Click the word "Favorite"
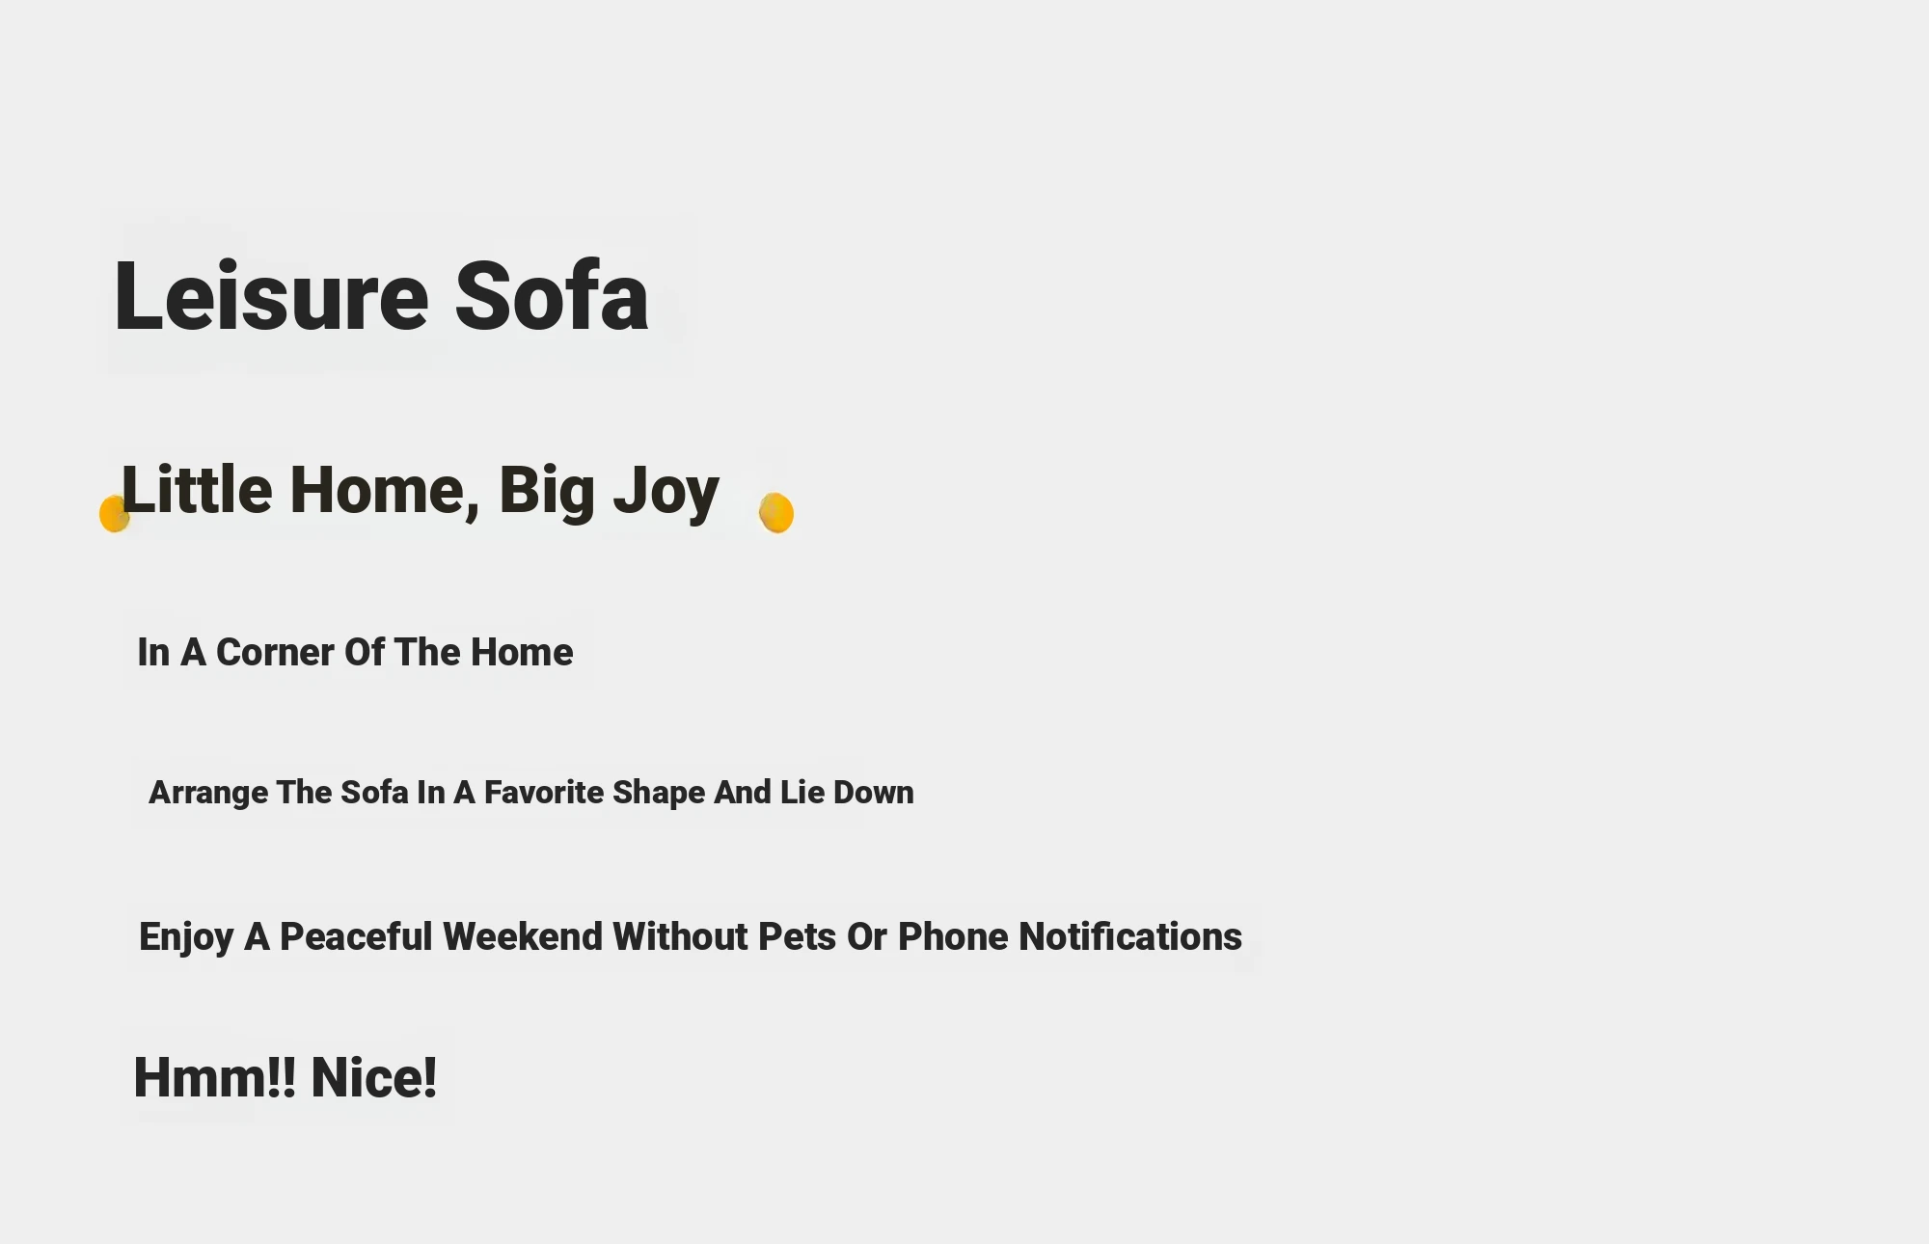Screen dimensions: 1929x1244 pyautogui.click(x=543, y=793)
